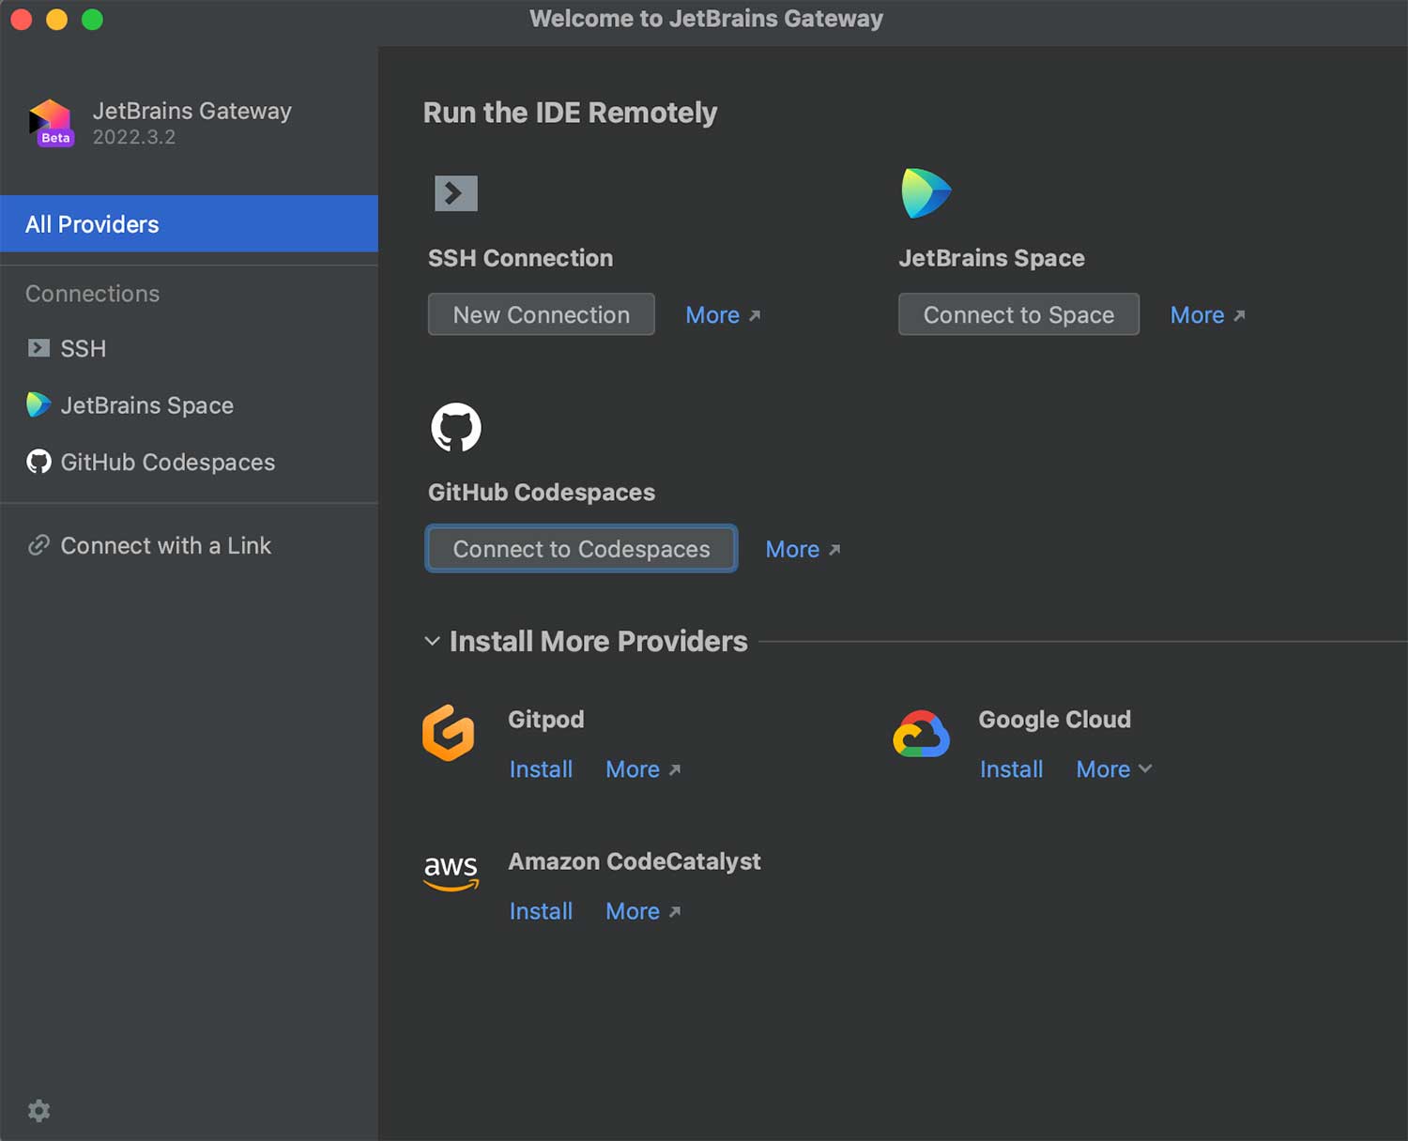Open More link for JetBrains Space

(x=1207, y=315)
